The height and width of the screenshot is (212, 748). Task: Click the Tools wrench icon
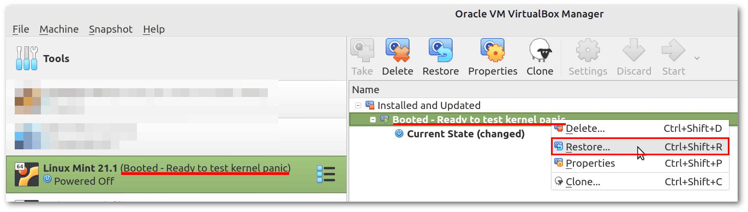(27, 58)
